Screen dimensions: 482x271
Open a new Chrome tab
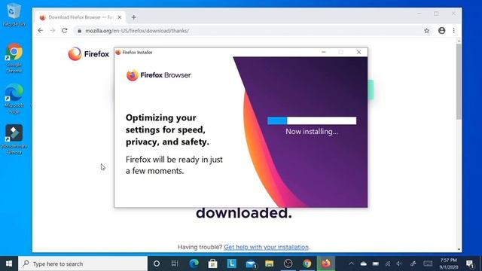(133, 17)
